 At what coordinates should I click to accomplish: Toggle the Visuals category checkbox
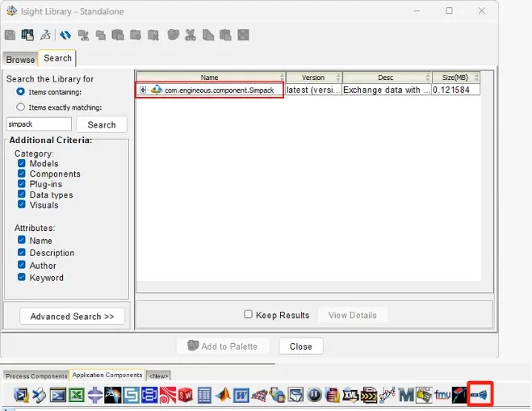tap(21, 204)
